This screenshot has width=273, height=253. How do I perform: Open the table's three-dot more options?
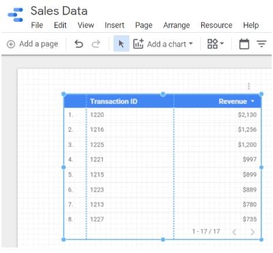pos(249,86)
